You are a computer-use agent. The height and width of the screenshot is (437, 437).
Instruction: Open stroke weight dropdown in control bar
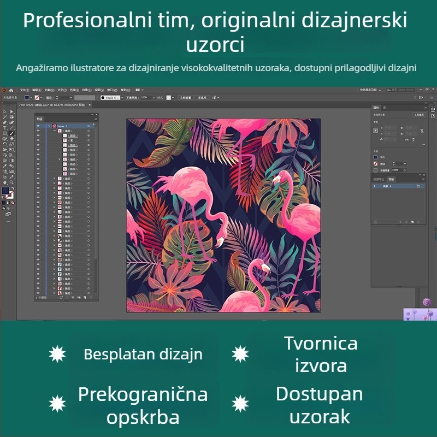[x=71, y=98]
